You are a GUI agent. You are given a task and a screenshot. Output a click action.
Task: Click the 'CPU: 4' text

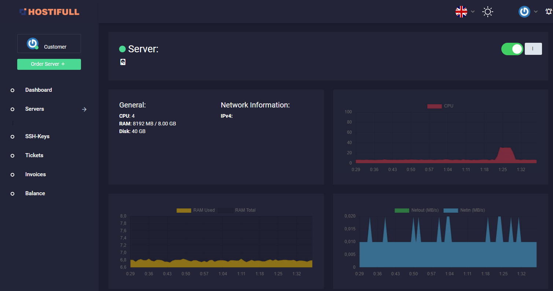coord(127,116)
